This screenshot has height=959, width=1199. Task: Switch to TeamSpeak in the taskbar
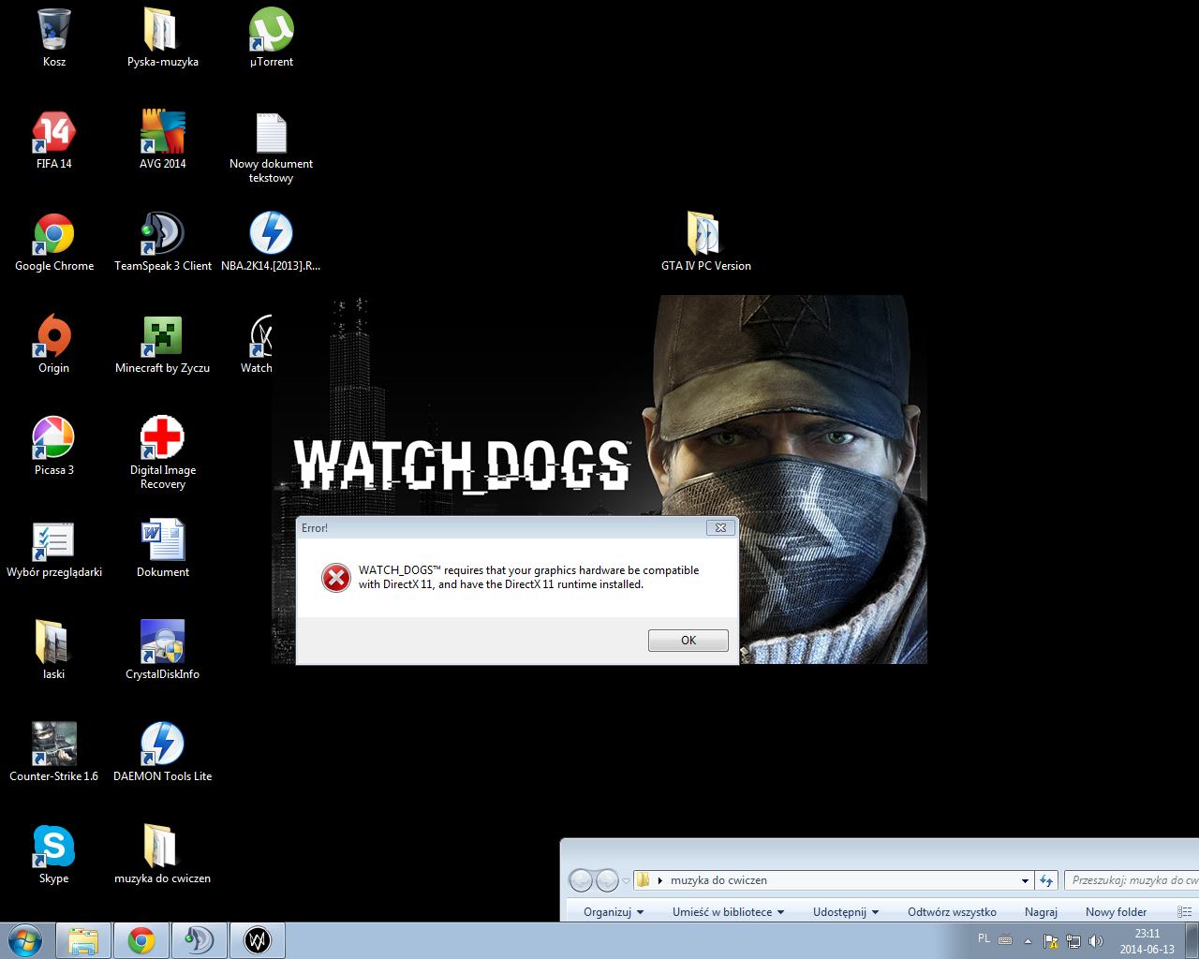[x=200, y=940]
